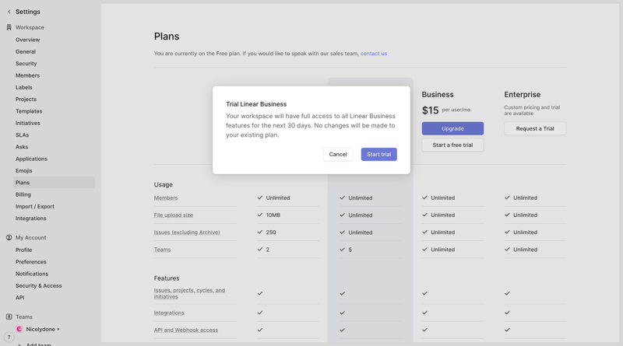Click the $15 Business price
623x346 pixels.
point(431,110)
